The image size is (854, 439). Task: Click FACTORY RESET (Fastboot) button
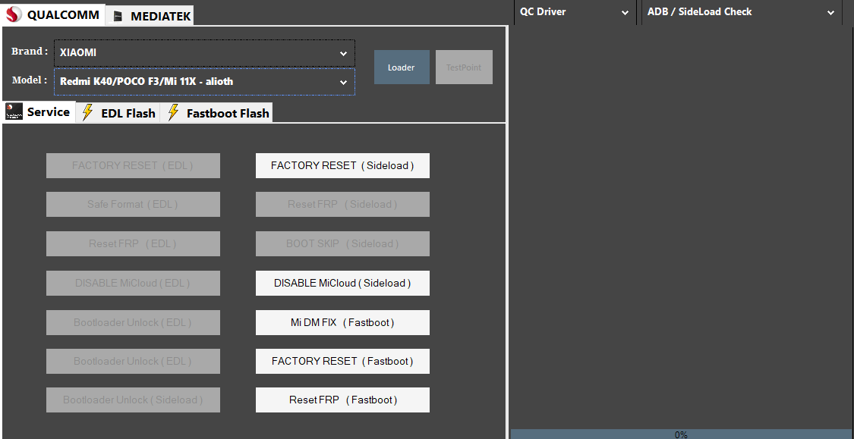coord(342,362)
